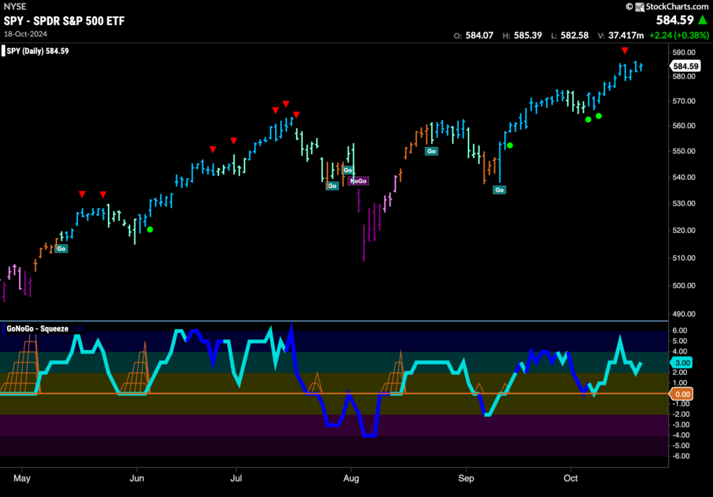
Task: Click the 490.00 price axis label
Action: 684,314
